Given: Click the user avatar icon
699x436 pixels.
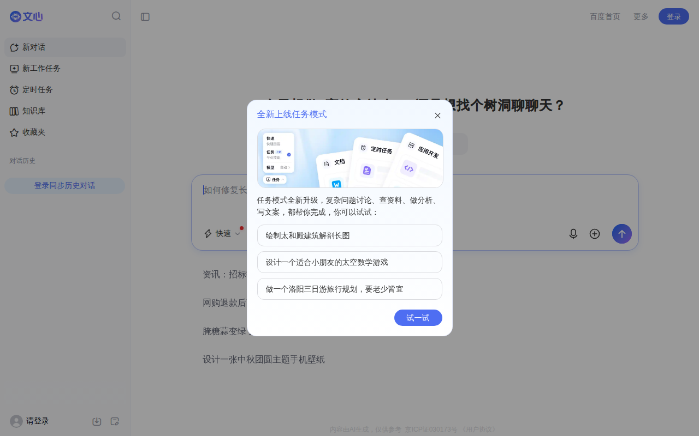Looking at the screenshot, I should pyautogui.click(x=16, y=421).
